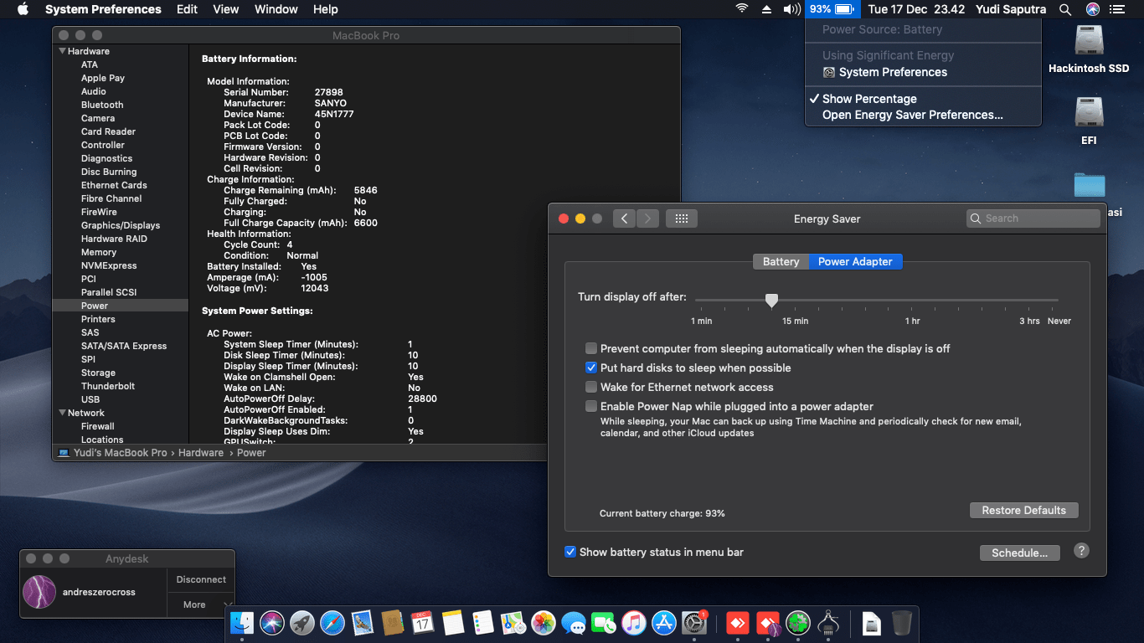The width and height of the screenshot is (1144, 643).
Task: Launch App Store from the dock
Action: (x=664, y=623)
